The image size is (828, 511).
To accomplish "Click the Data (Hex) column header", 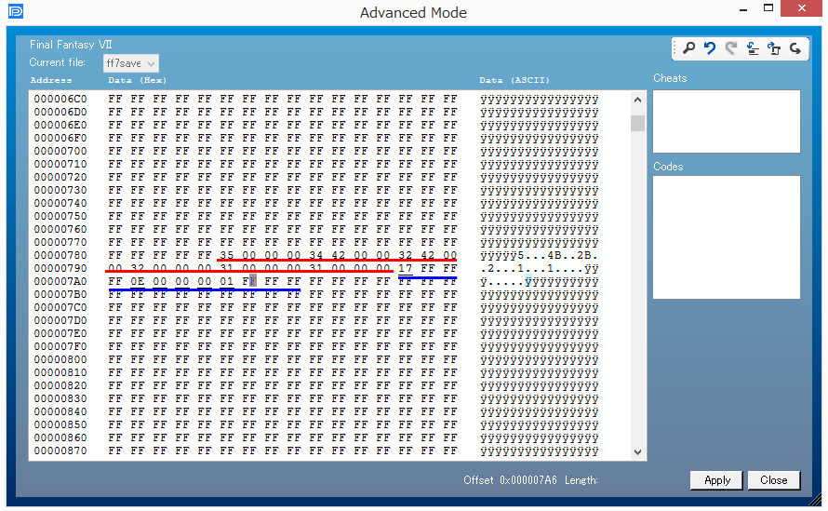I will click(138, 80).
